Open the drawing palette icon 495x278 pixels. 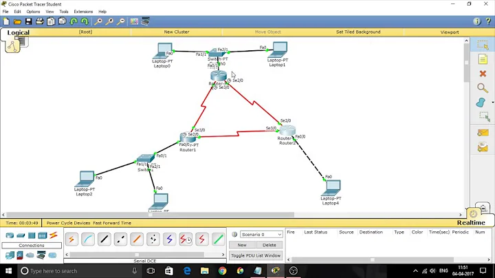(x=134, y=21)
